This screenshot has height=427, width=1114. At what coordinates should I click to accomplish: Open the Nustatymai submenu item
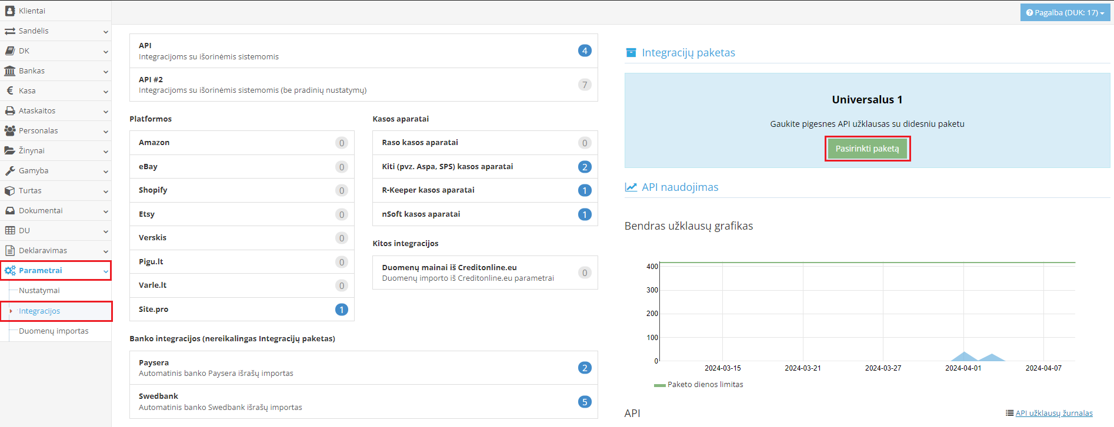click(39, 291)
